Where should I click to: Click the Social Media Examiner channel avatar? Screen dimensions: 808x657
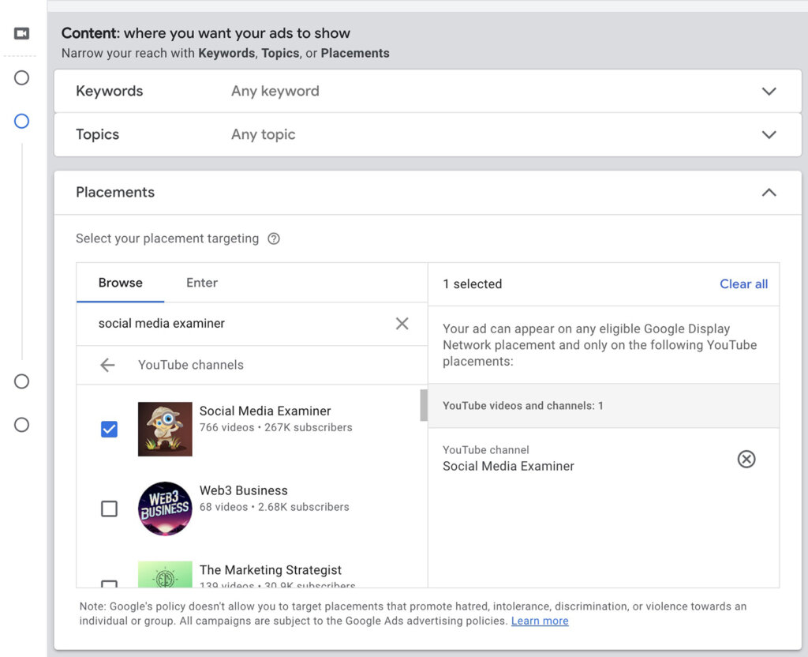[165, 429]
